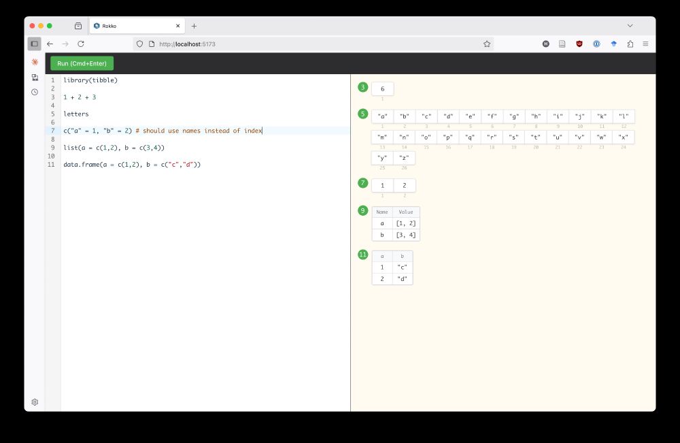Click the Name header in list table

382,212
